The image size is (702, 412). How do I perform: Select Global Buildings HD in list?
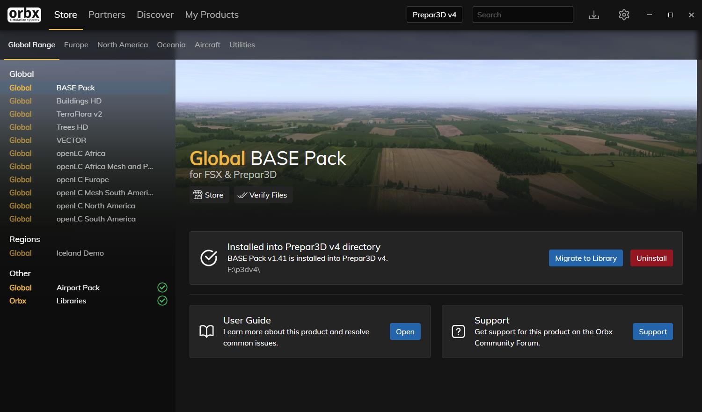[88, 101]
